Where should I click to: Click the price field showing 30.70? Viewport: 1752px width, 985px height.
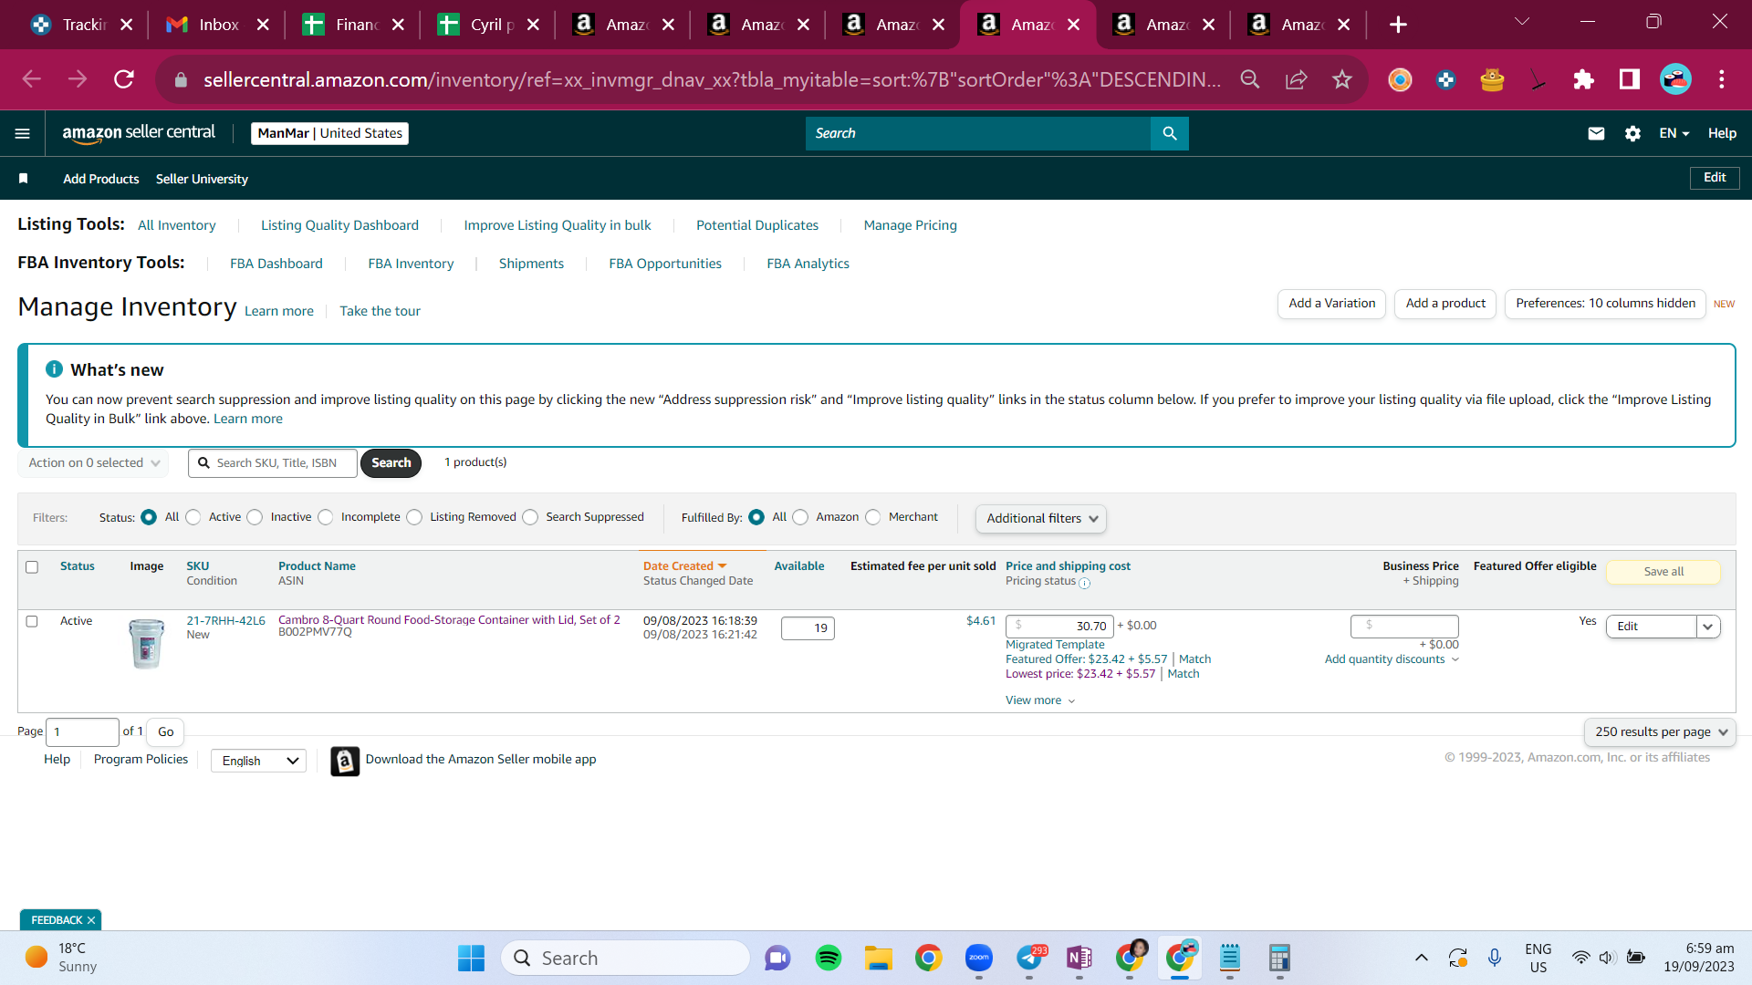1059,627
